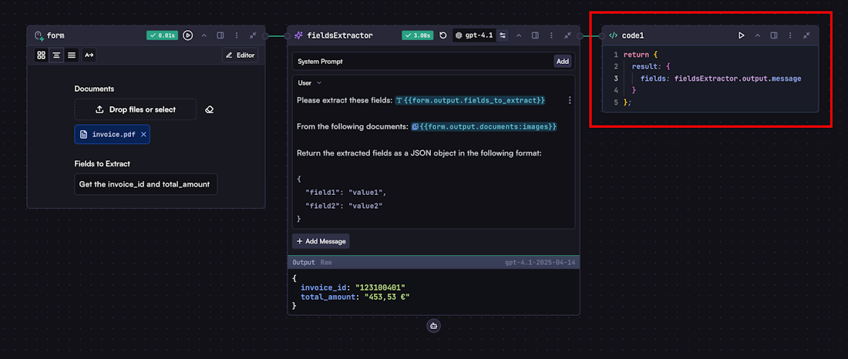The image size is (848, 359).
Task: Minimize fieldsExtractor with shrink arrows
Action: click(567, 35)
